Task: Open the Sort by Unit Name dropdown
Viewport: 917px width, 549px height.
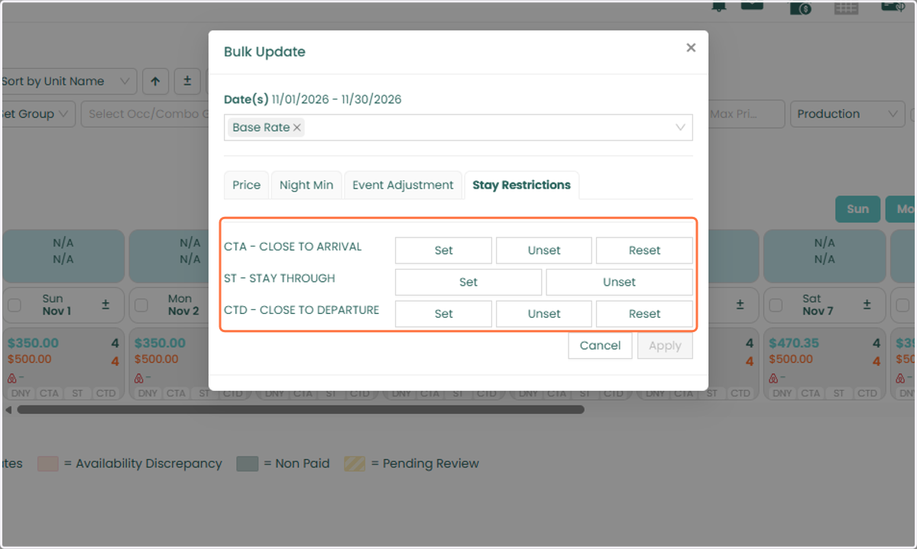Action: pyautogui.click(x=69, y=81)
